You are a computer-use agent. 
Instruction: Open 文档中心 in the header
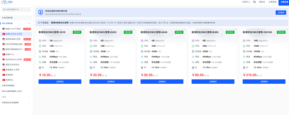[246, 2]
